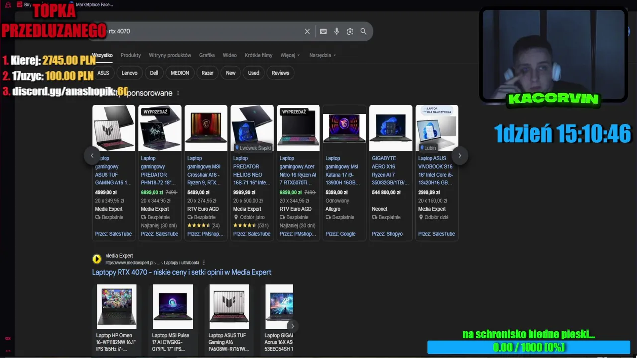Viewport: 637px width, 358px height.
Task: Filter results by Dell chip
Action: [154, 73]
